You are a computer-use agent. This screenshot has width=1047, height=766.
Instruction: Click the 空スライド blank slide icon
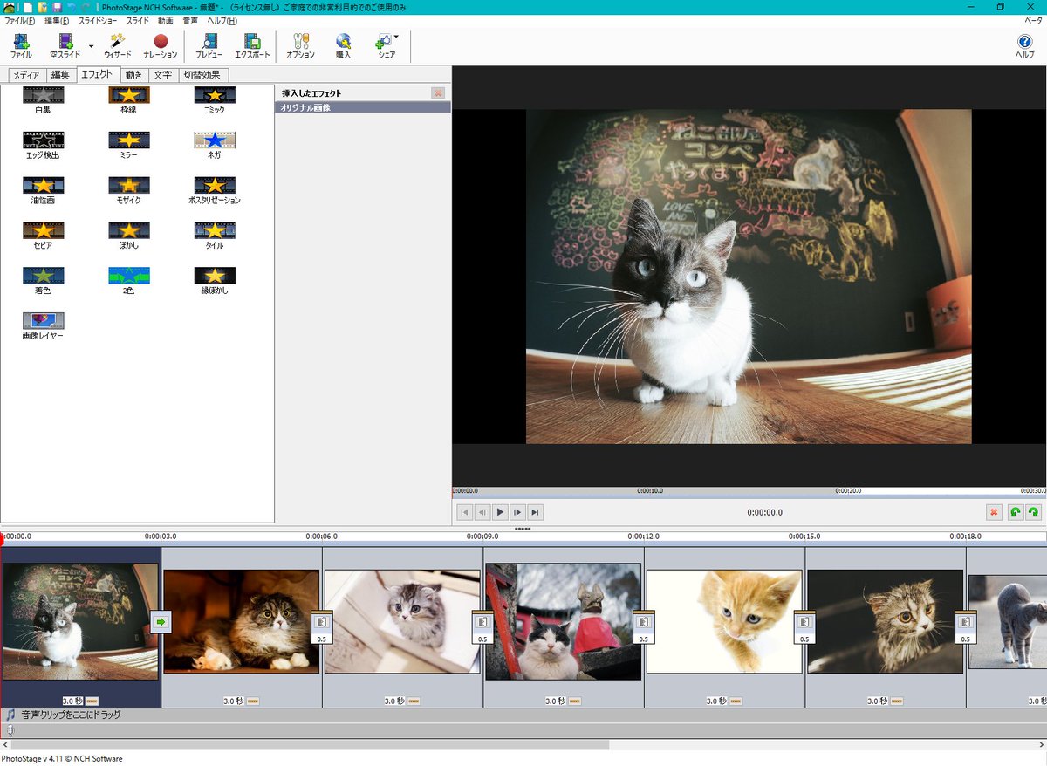tap(65, 45)
